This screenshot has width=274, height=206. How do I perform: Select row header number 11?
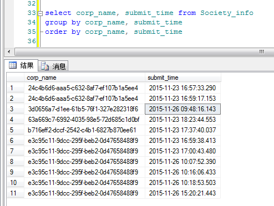pyautogui.click(x=16, y=193)
